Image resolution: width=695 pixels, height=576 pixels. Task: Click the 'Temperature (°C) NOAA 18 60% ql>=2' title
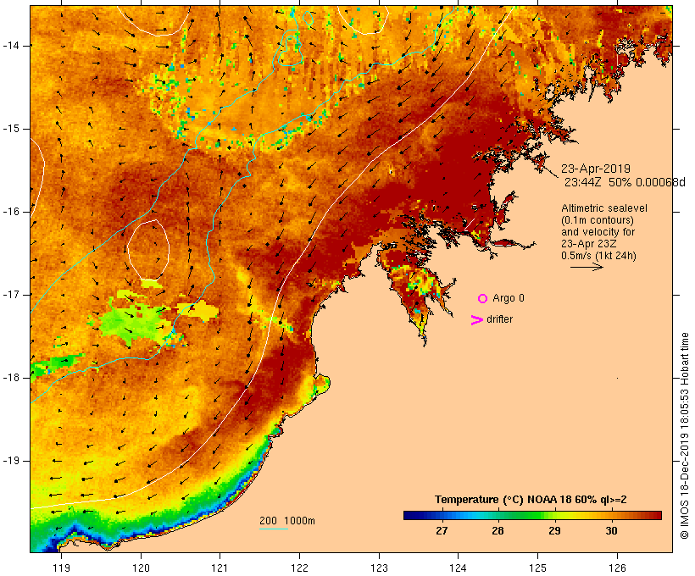531,500
